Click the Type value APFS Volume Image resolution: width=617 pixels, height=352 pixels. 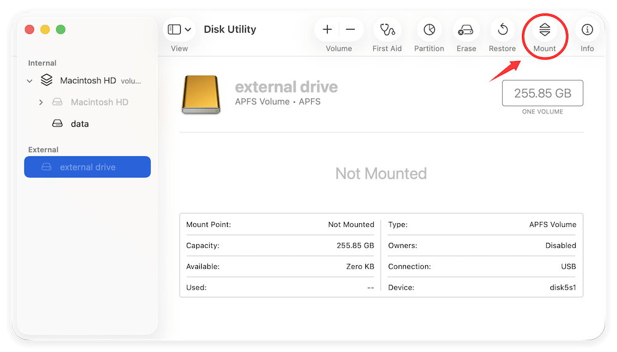tap(552, 224)
